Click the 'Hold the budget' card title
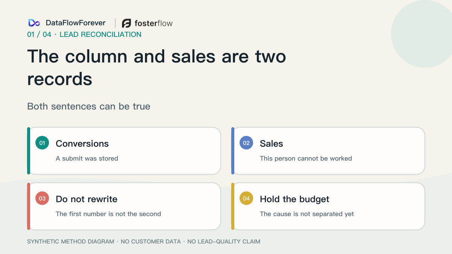The height and width of the screenshot is (254, 452). point(295,199)
